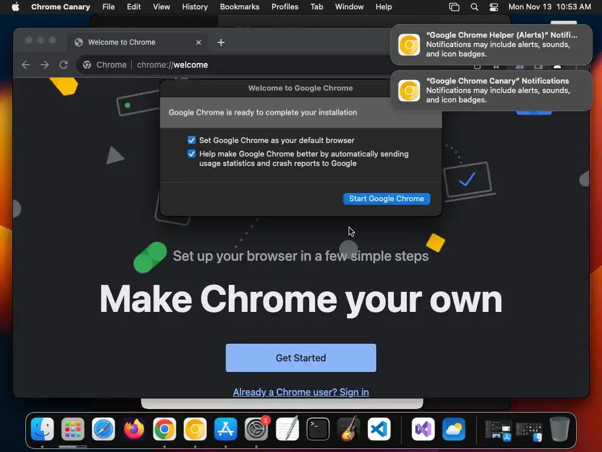Viewport: 602px width, 452px height.
Task: Reload the welcome page
Action: (63, 65)
